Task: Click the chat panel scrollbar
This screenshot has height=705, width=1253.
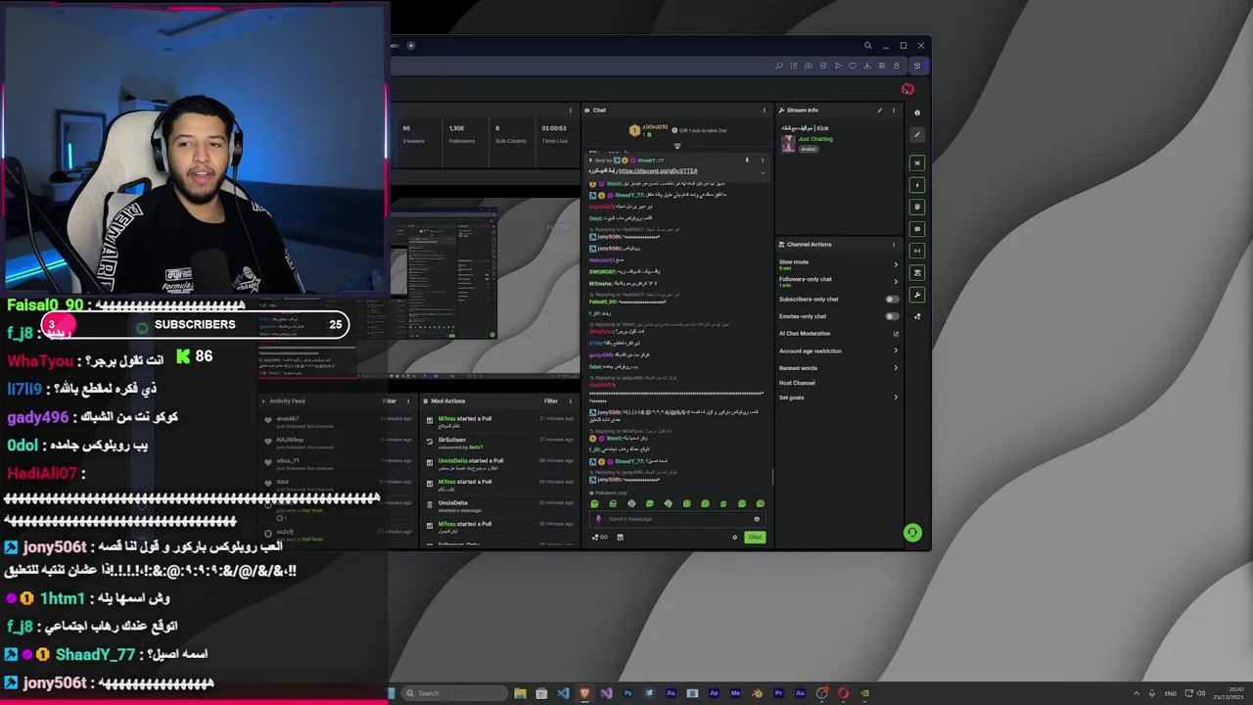Action: 773,476
